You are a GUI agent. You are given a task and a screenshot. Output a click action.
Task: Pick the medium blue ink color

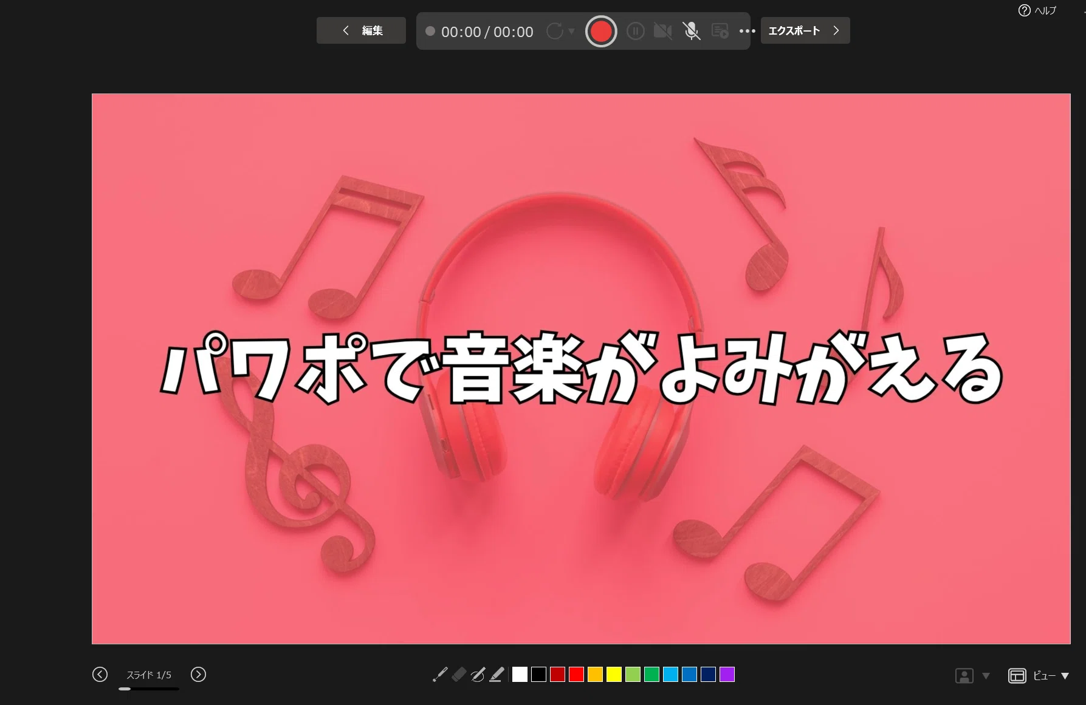[x=689, y=675]
